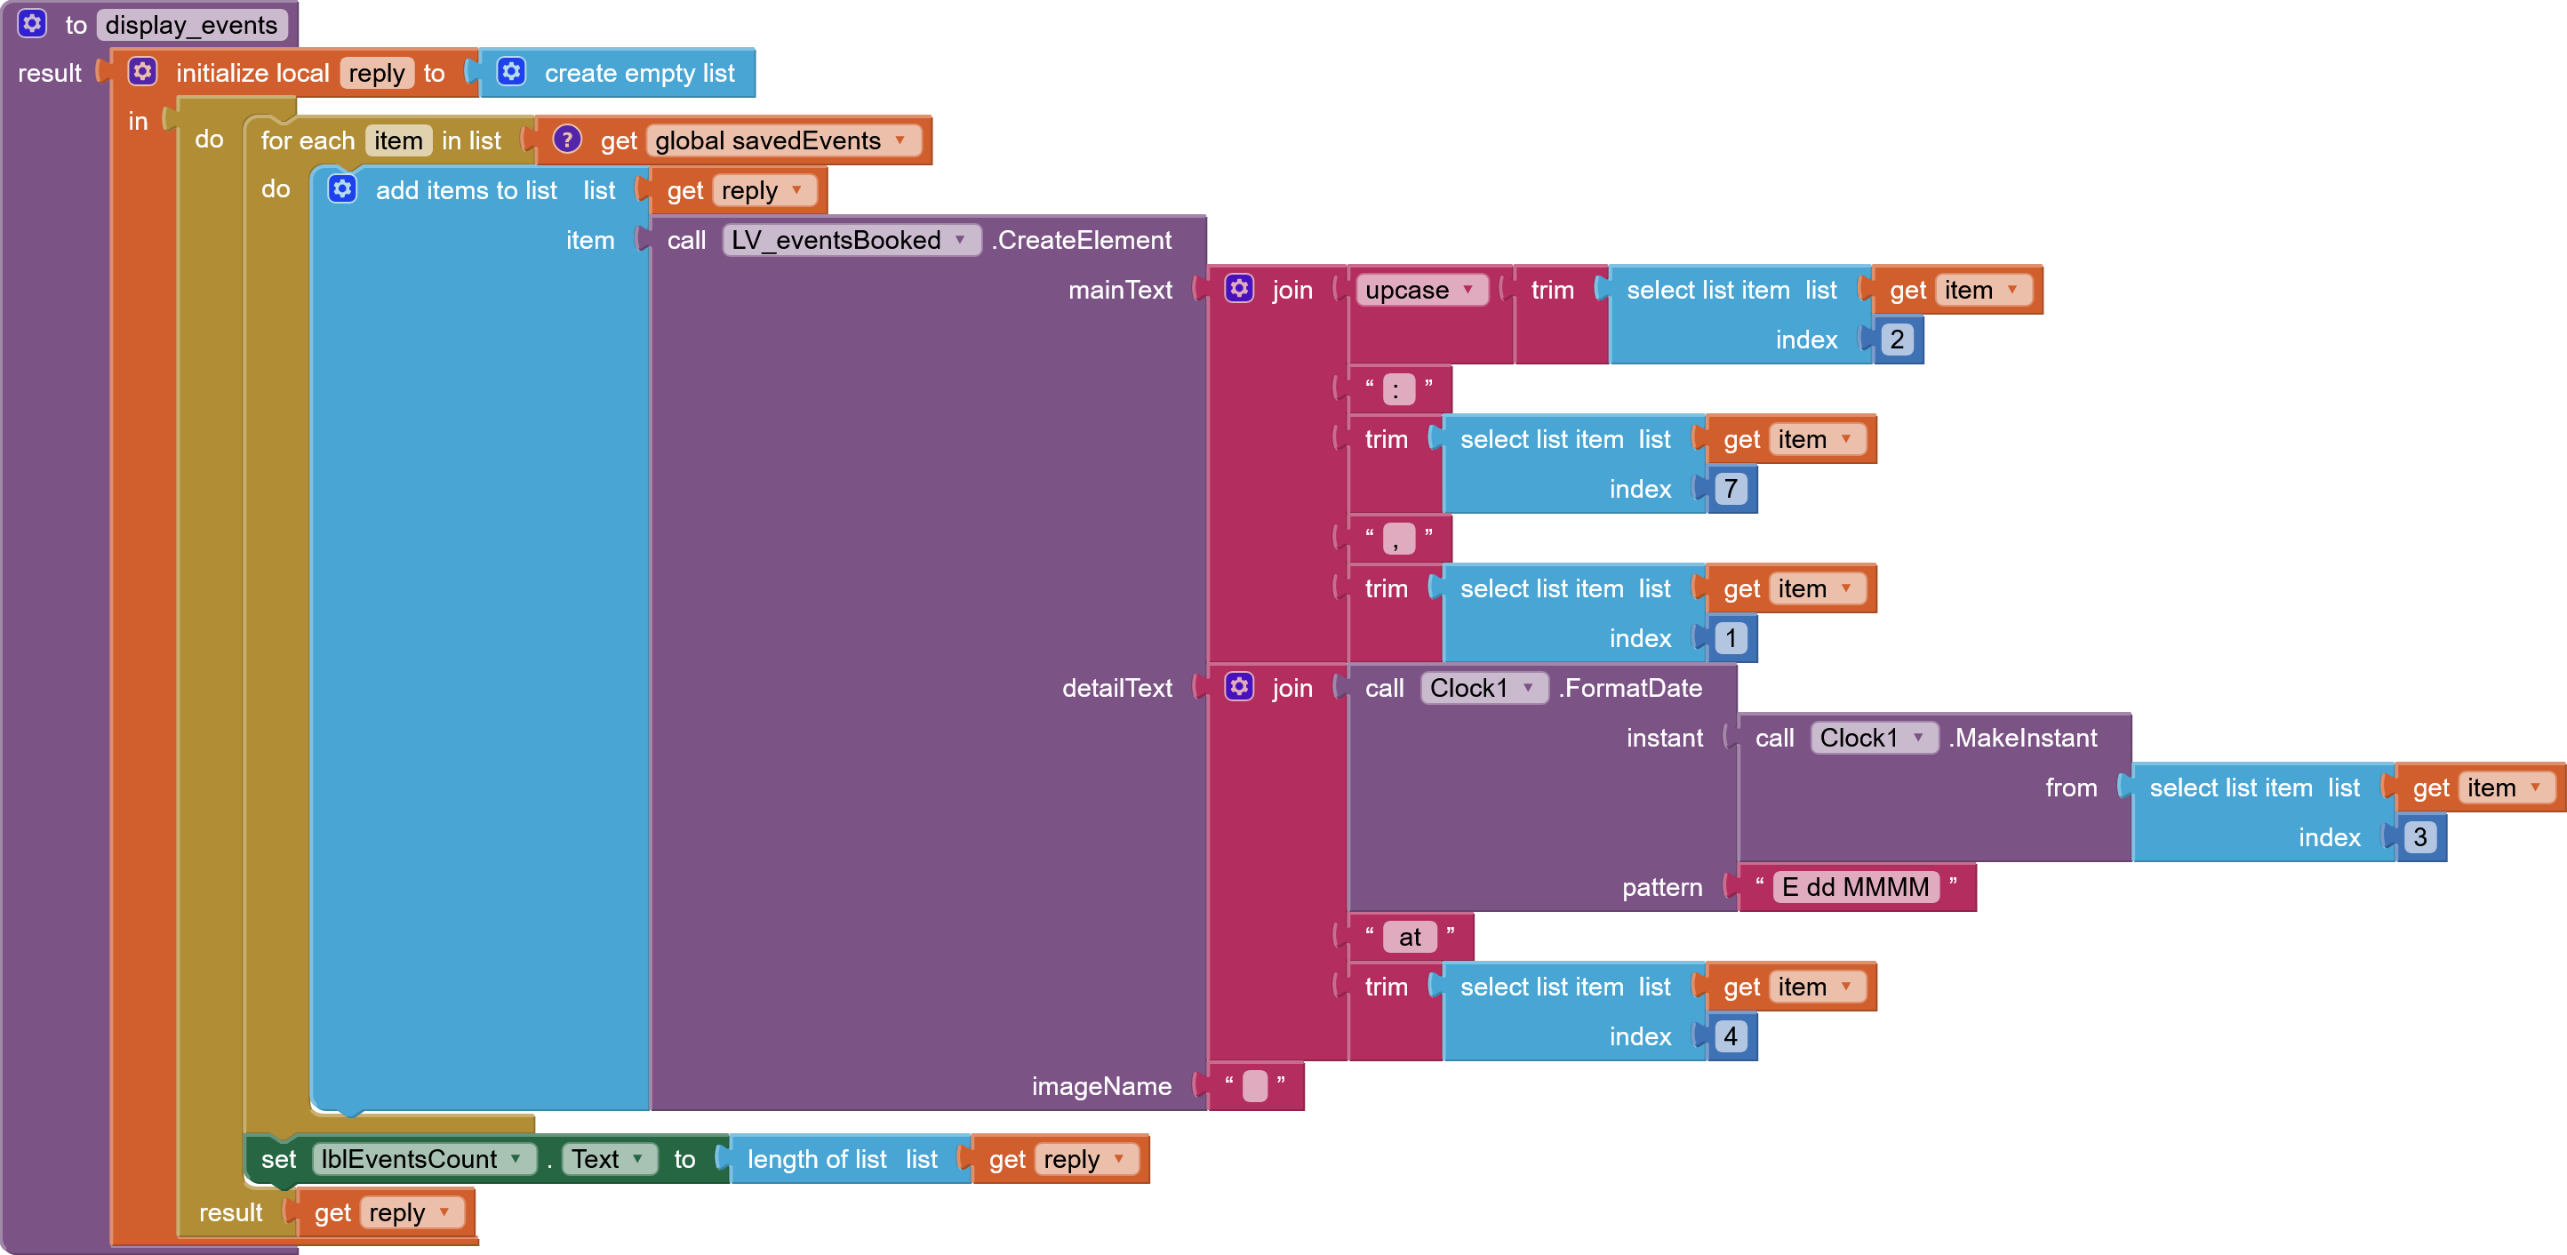Open Clock1 dropdown on MakeInstant call

(x=1874, y=738)
